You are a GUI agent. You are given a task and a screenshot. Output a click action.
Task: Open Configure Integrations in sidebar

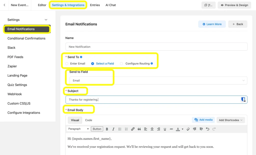[x=24, y=113]
